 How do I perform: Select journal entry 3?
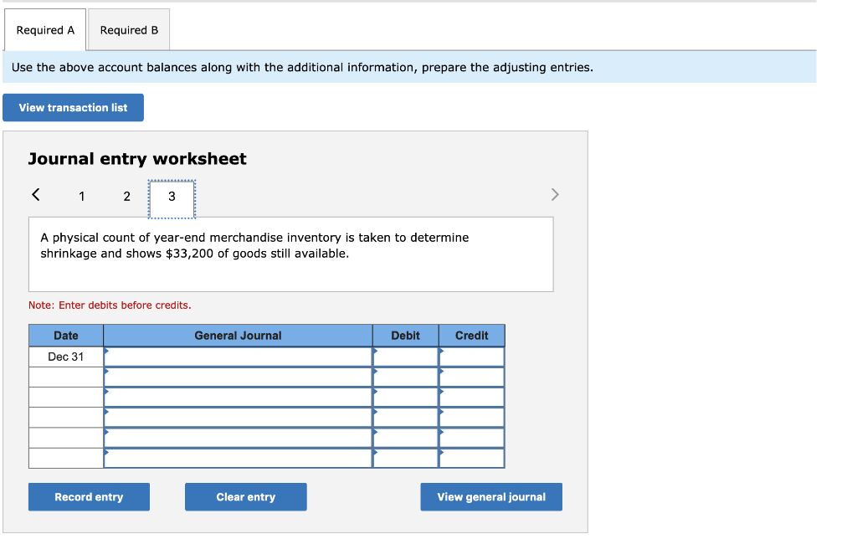[x=171, y=196]
